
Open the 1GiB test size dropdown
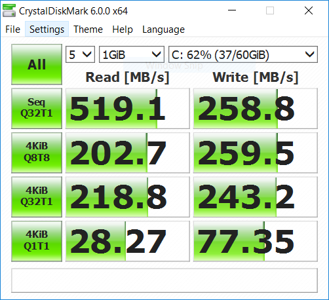[x=132, y=54]
